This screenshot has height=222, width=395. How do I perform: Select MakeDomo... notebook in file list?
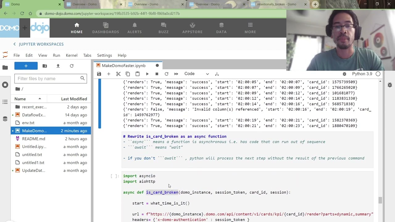pyautogui.click(x=51, y=131)
